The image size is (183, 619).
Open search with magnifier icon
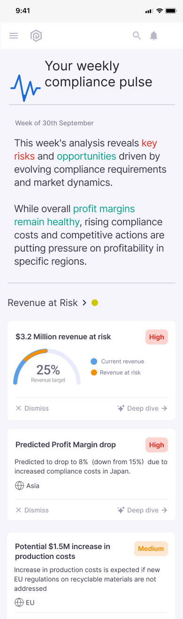137,36
